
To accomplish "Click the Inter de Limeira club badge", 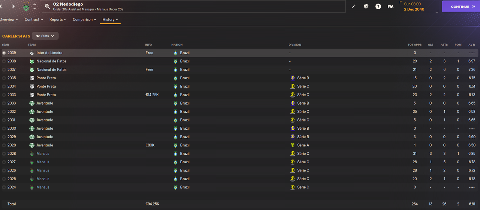I will 32,53.
